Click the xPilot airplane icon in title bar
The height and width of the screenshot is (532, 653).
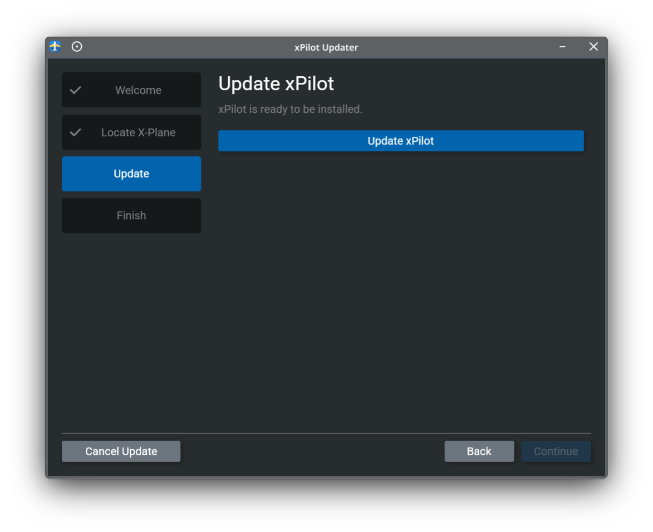click(54, 47)
